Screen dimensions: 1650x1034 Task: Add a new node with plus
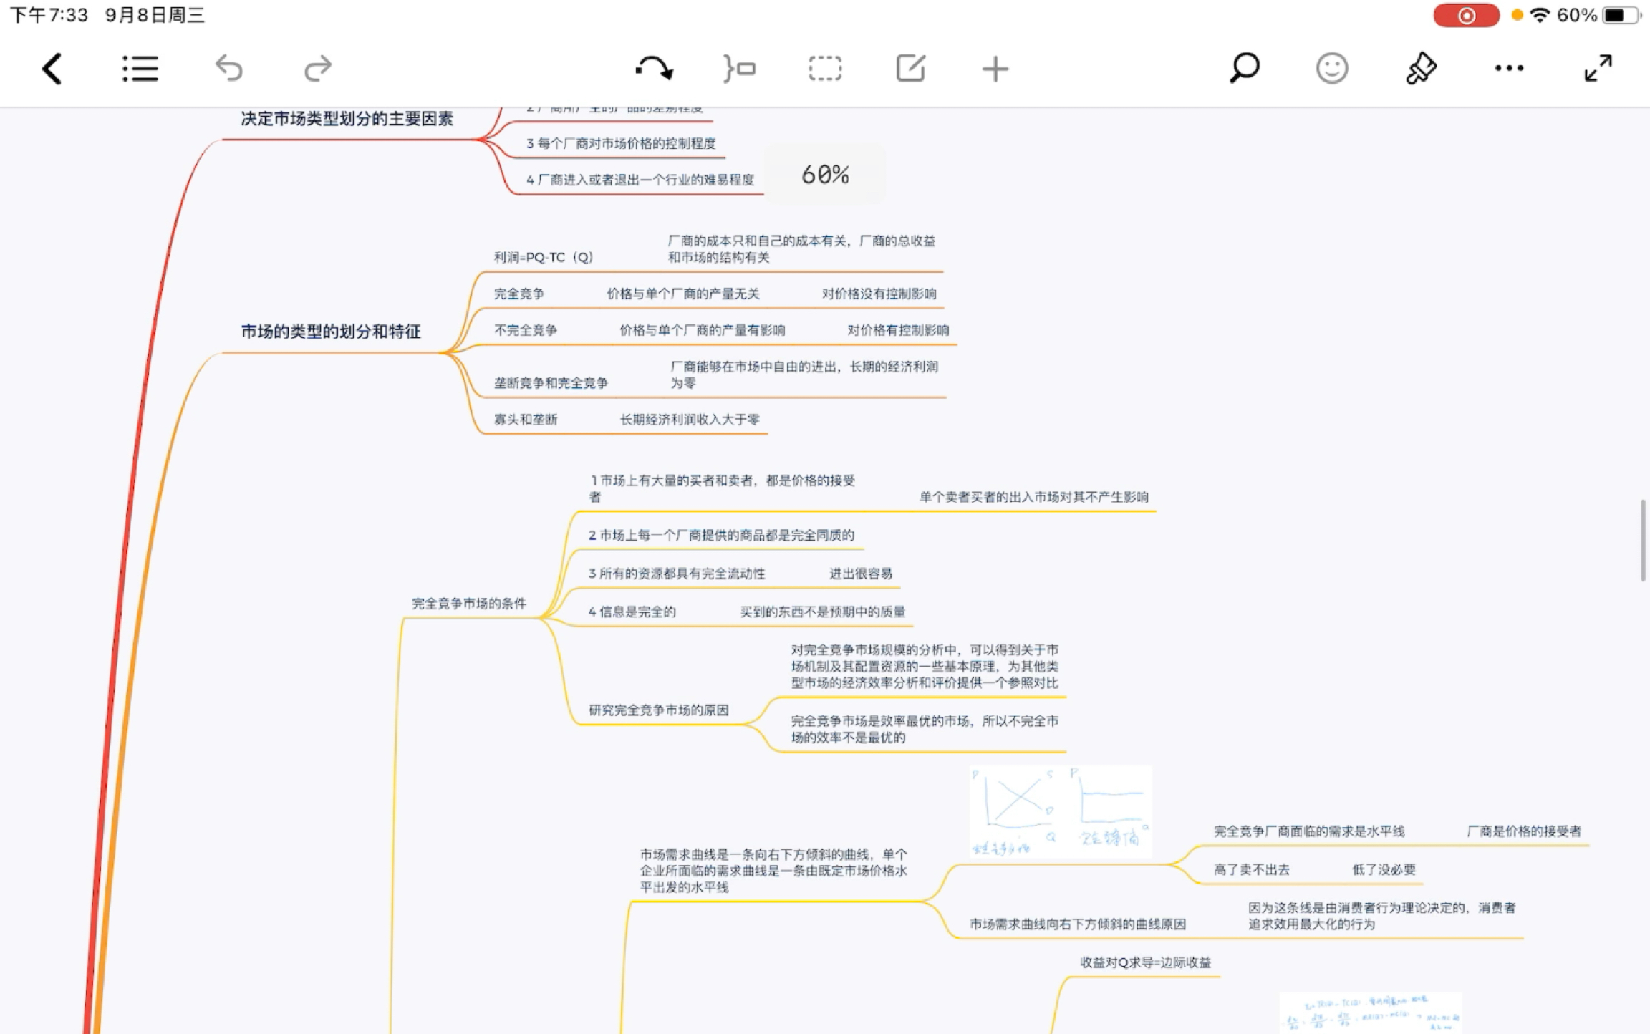(x=995, y=69)
